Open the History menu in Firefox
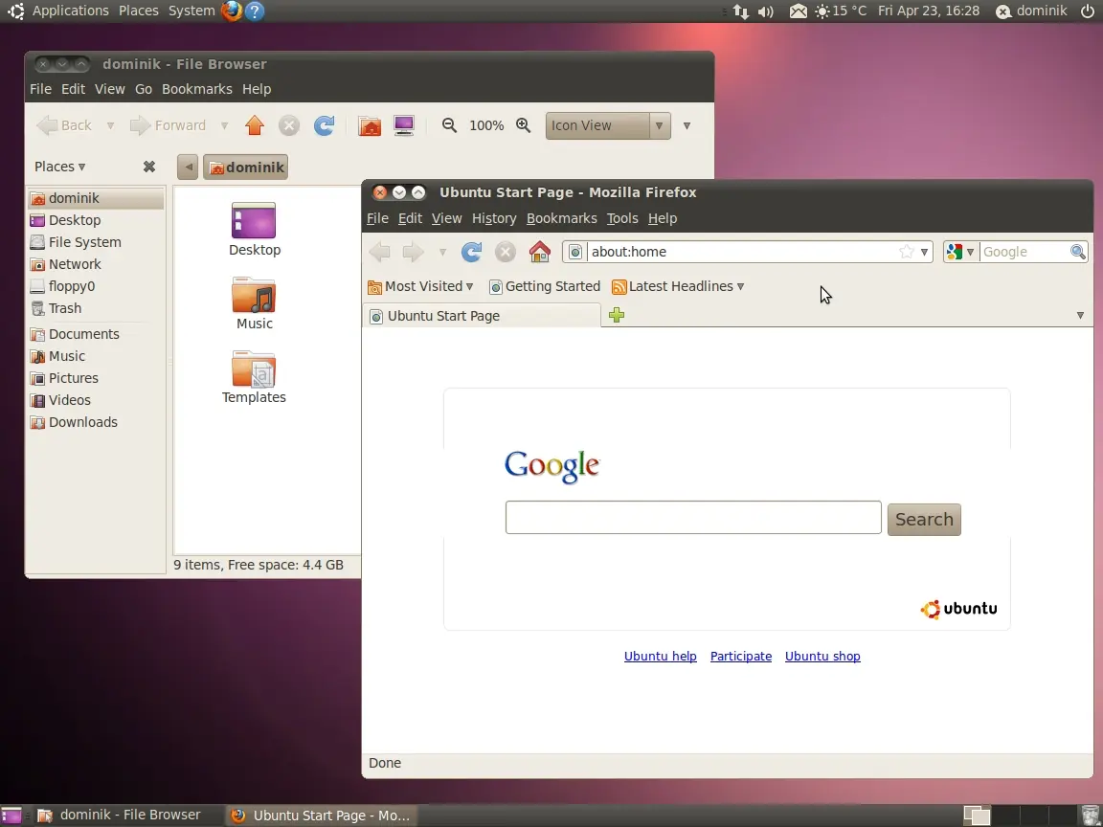The image size is (1103, 827). coord(494,218)
